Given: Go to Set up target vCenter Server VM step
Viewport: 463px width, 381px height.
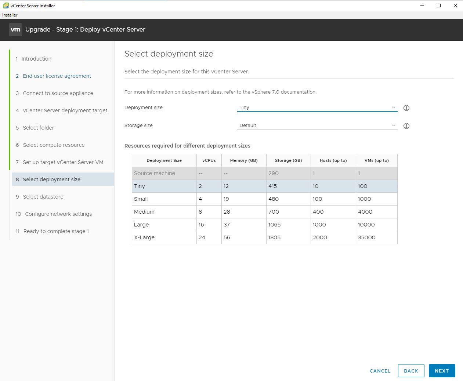Looking at the screenshot, I should pos(59,162).
